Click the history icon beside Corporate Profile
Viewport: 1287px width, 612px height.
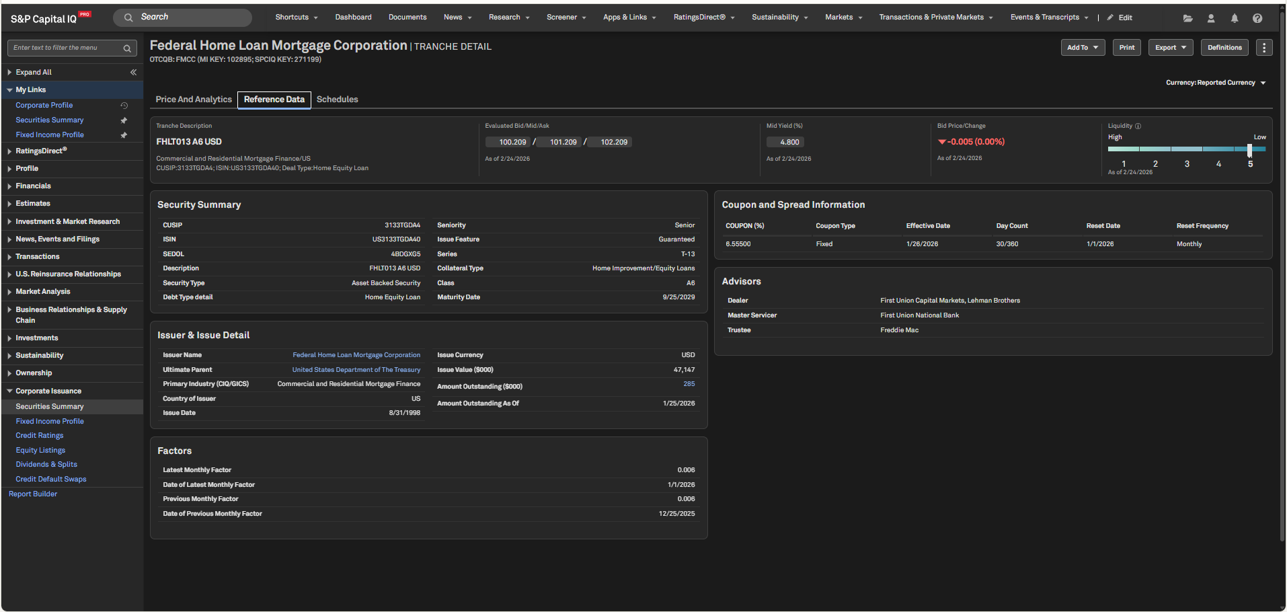124,106
